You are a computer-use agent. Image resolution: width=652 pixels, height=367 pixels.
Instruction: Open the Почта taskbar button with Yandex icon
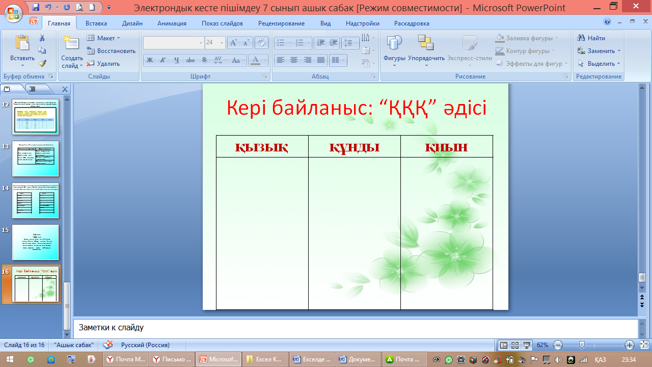[x=126, y=359]
